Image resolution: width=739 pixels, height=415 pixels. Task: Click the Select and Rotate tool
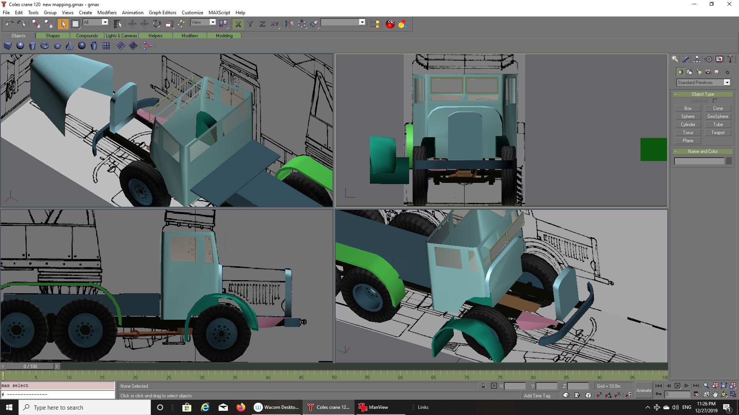(x=157, y=24)
